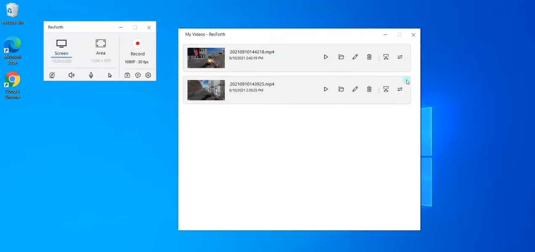Convert 20210910144218.mp4 using the arrows icon
Viewport: 535px width, 252px height.
tap(400, 57)
